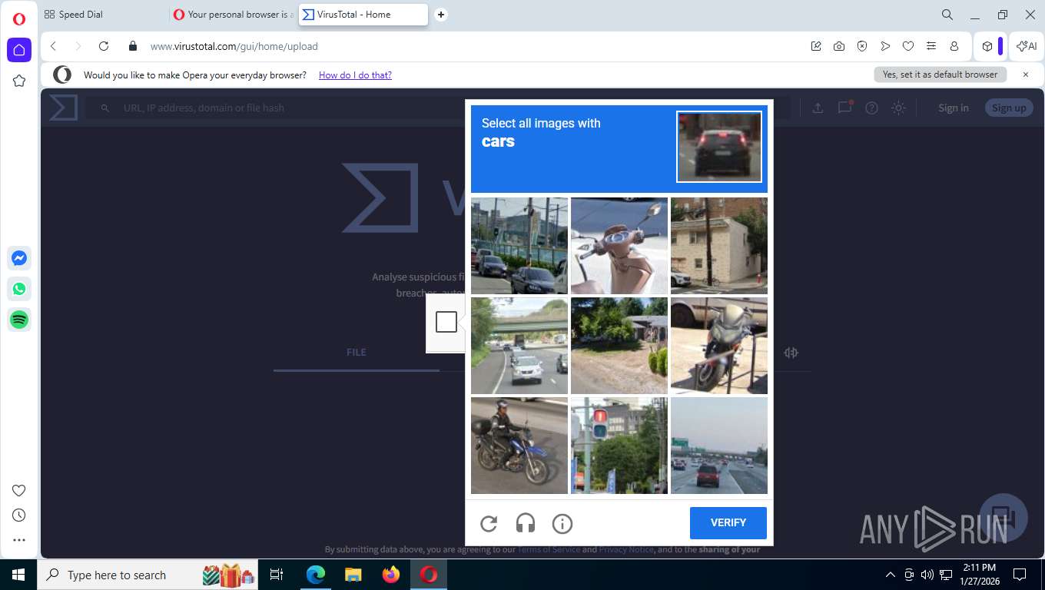Viewport: 1045px width, 590px height.
Task: Dismiss the default browser prompt bar
Action: tap(1025, 75)
